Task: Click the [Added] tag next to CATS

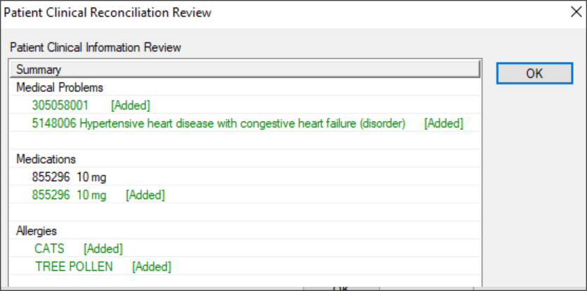Action: click(x=103, y=249)
